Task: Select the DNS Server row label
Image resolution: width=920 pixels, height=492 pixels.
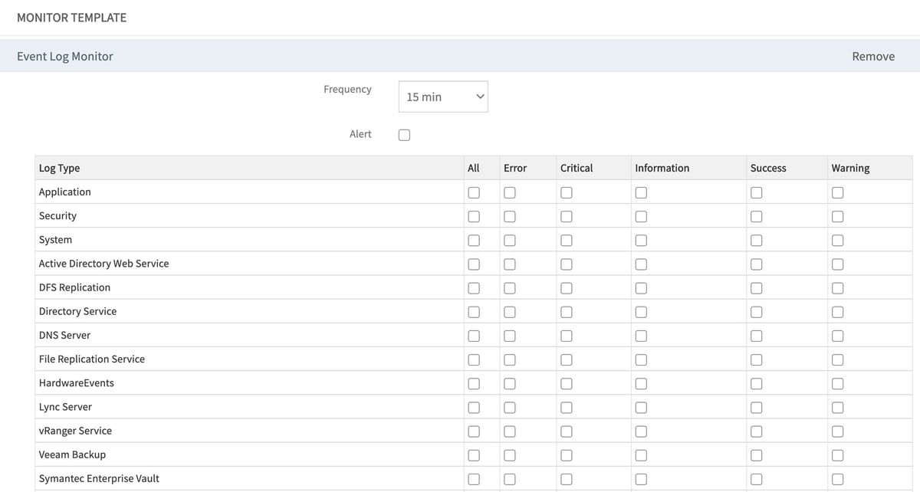Action: pyautogui.click(x=64, y=335)
